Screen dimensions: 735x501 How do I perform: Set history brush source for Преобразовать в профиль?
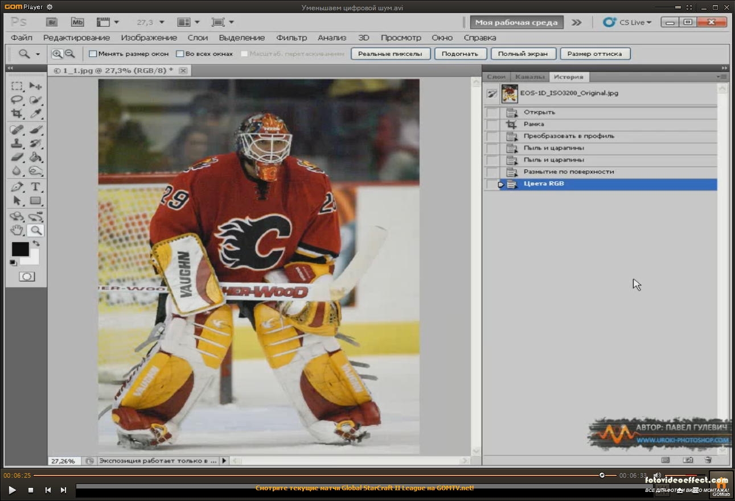(x=492, y=136)
